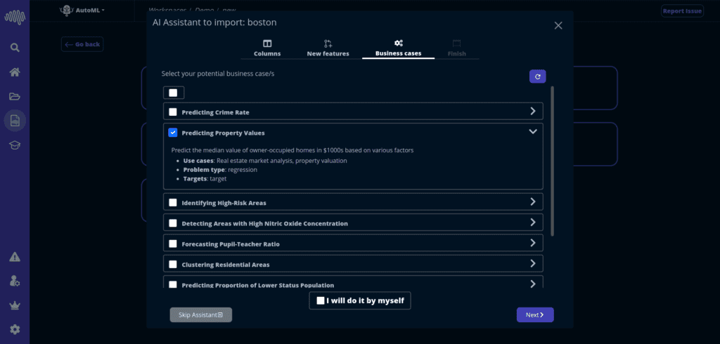Uncheck the Predicting Property Values checkbox
This screenshot has width=720, height=344.
173,133
